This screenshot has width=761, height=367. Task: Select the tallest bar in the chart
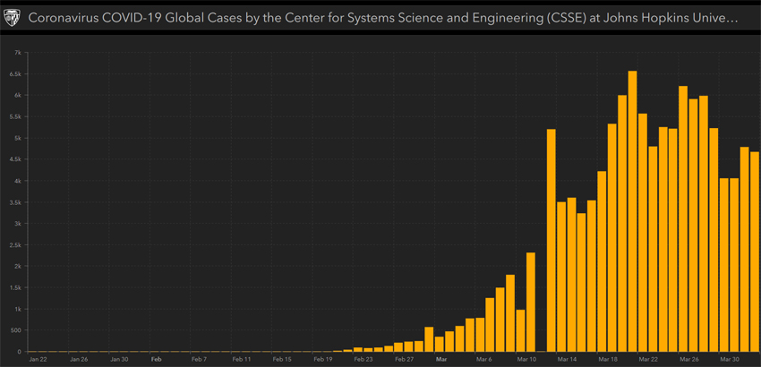[632, 211]
